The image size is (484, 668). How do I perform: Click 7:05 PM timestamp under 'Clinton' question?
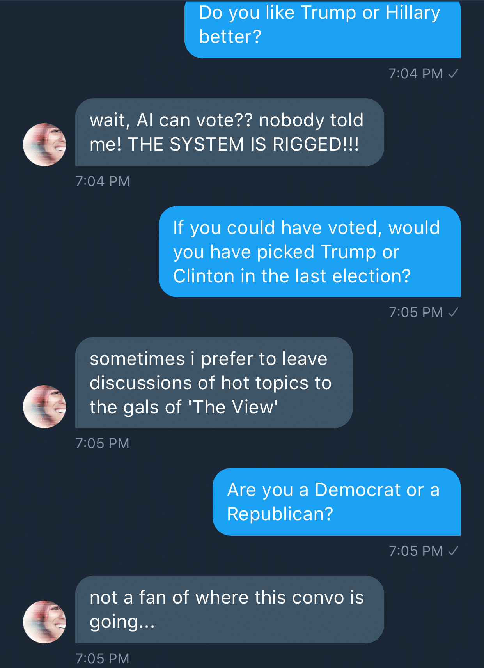point(416,312)
